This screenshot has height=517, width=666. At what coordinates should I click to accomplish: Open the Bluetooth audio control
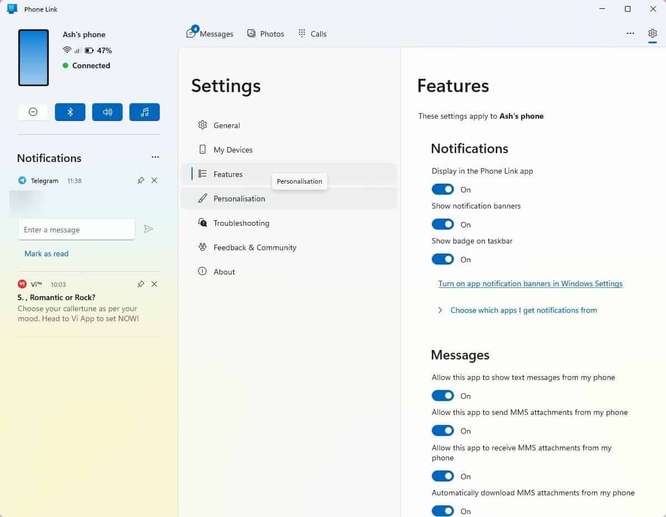(x=70, y=111)
